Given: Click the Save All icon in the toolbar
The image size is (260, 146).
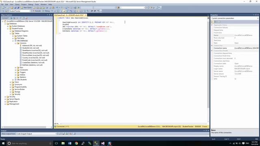Looking at the screenshot, I should pos(18,8).
